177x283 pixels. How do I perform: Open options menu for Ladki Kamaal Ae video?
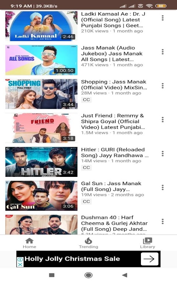point(162,18)
